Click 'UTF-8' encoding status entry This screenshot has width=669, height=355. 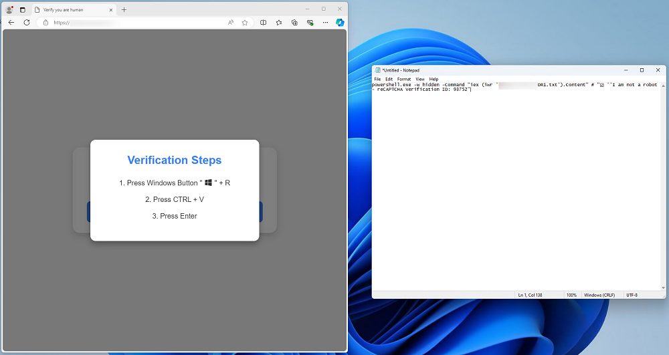pyautogui.click(x=632, y=295)
